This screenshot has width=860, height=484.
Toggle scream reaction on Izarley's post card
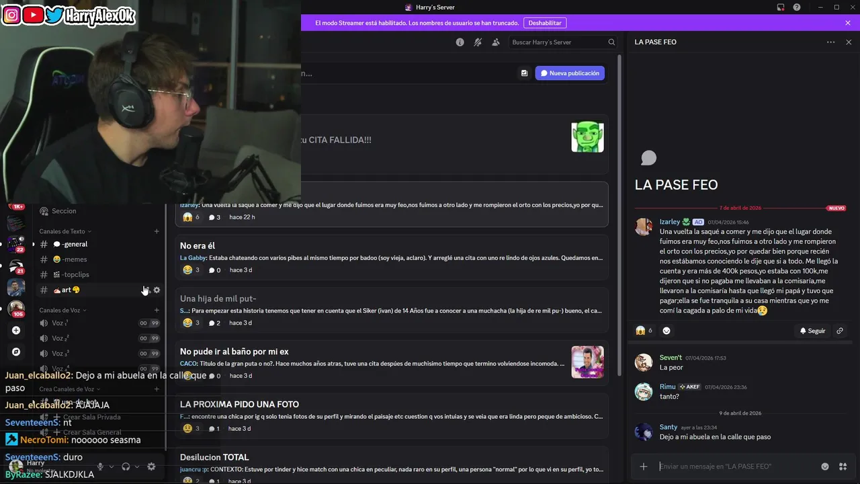[191, 217]
